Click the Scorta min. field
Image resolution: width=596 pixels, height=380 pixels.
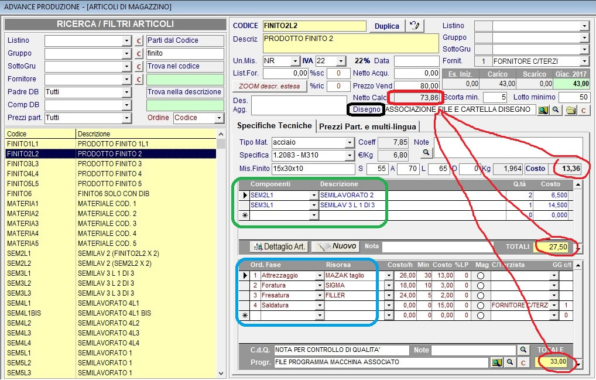pyautogui.click(x=495, y=97)
